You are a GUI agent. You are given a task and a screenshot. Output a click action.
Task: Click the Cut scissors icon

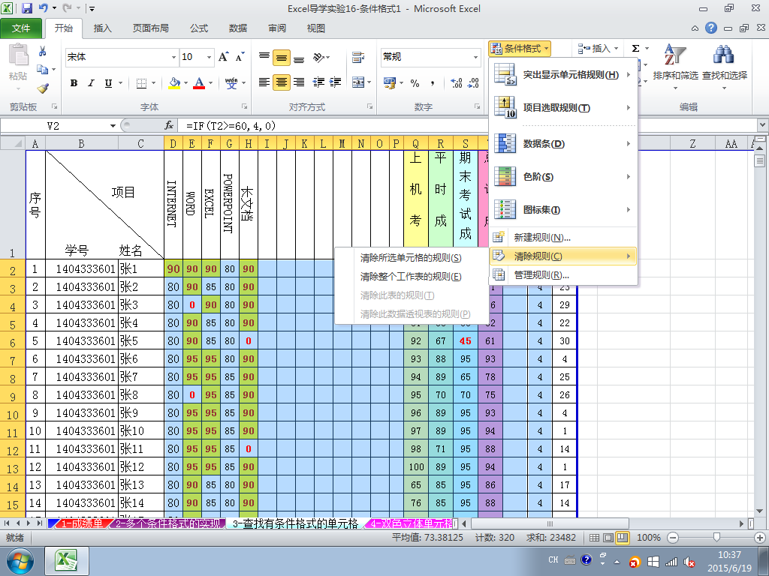coord(43,51)
